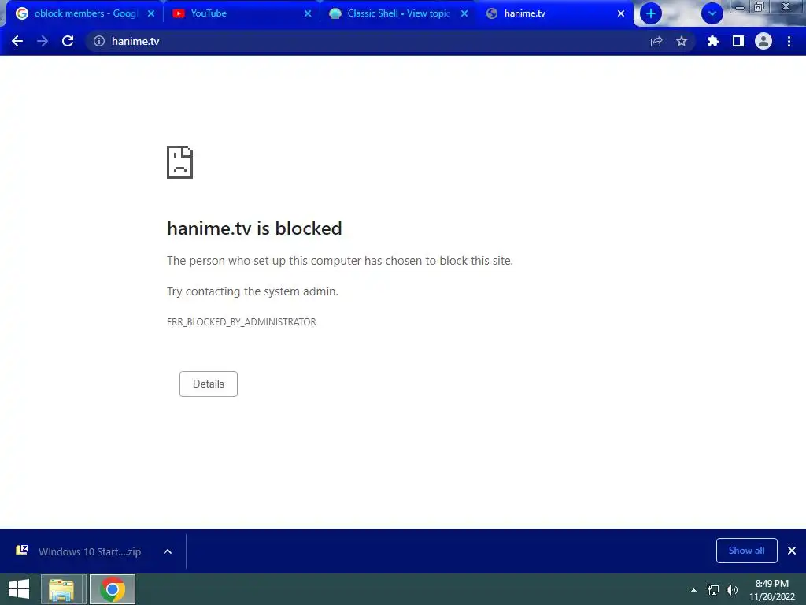The height and width of the screenshot is (605, 806).
Task: Bookmark this tab with the star
Action: coord(682,41)
